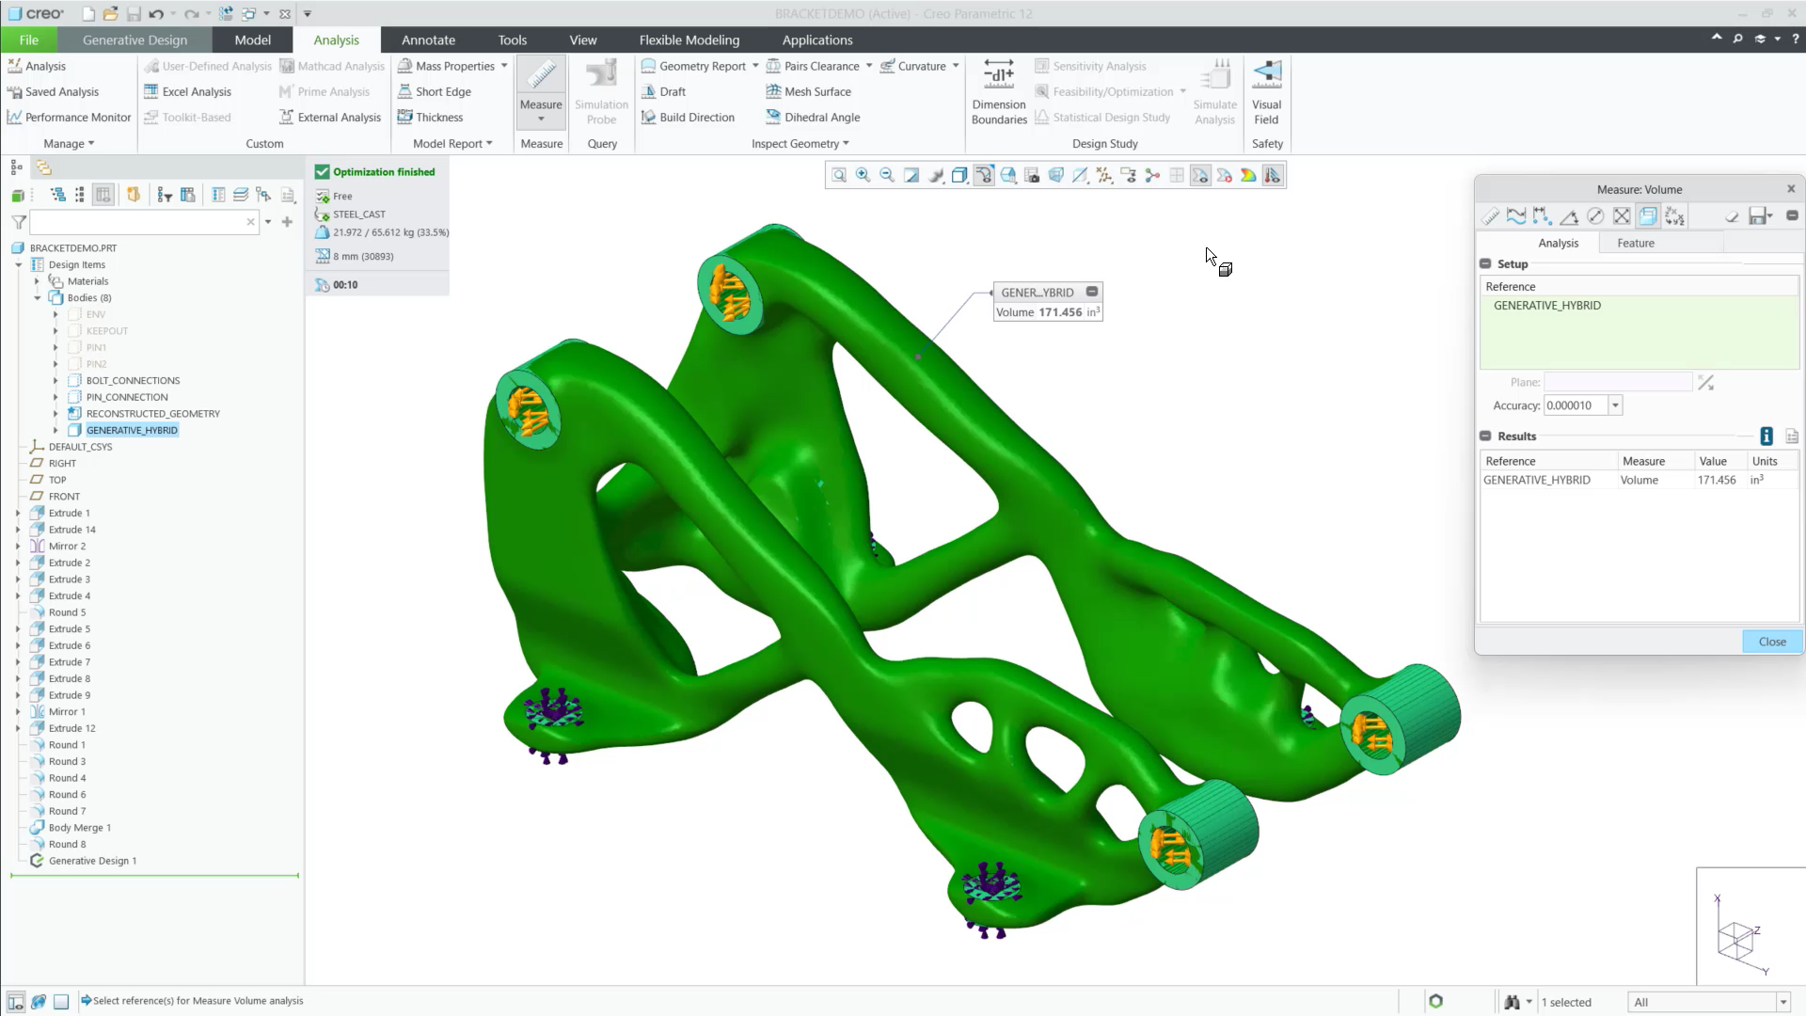
Task: Click the Saved Analysis button
Action: pyautogui.click(x=53, y=91)
